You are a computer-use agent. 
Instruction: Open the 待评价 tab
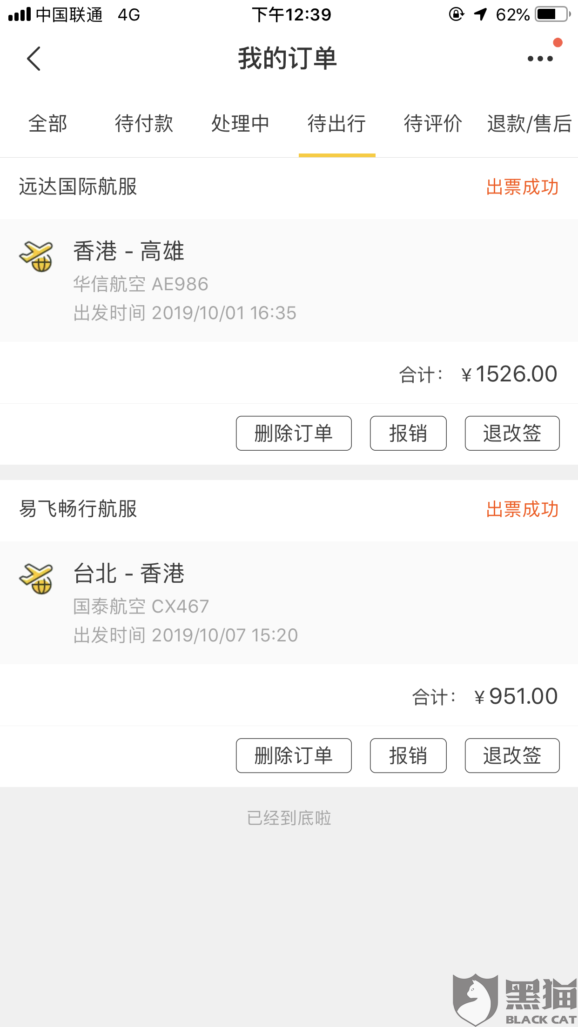pyautogui.click(x=433, y=124)
